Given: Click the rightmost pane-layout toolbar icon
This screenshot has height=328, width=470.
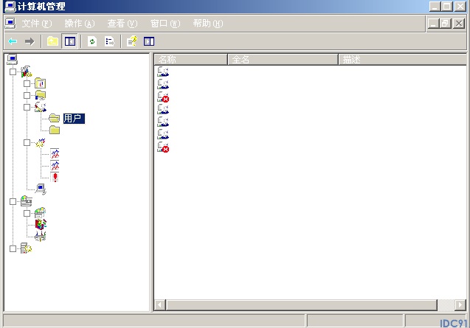Looking at the screenshot, I should pos(149,41).
